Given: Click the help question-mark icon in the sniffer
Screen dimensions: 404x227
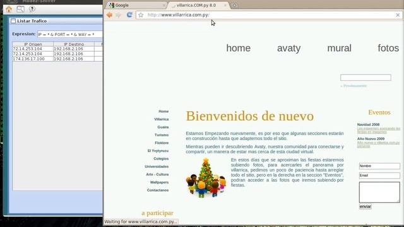Looking at the screenshot, I should [x=32, y=9].
